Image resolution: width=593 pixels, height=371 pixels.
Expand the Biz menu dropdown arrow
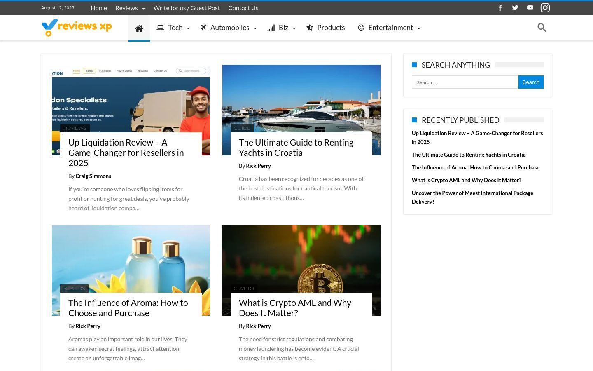click(x=294, y=28)
